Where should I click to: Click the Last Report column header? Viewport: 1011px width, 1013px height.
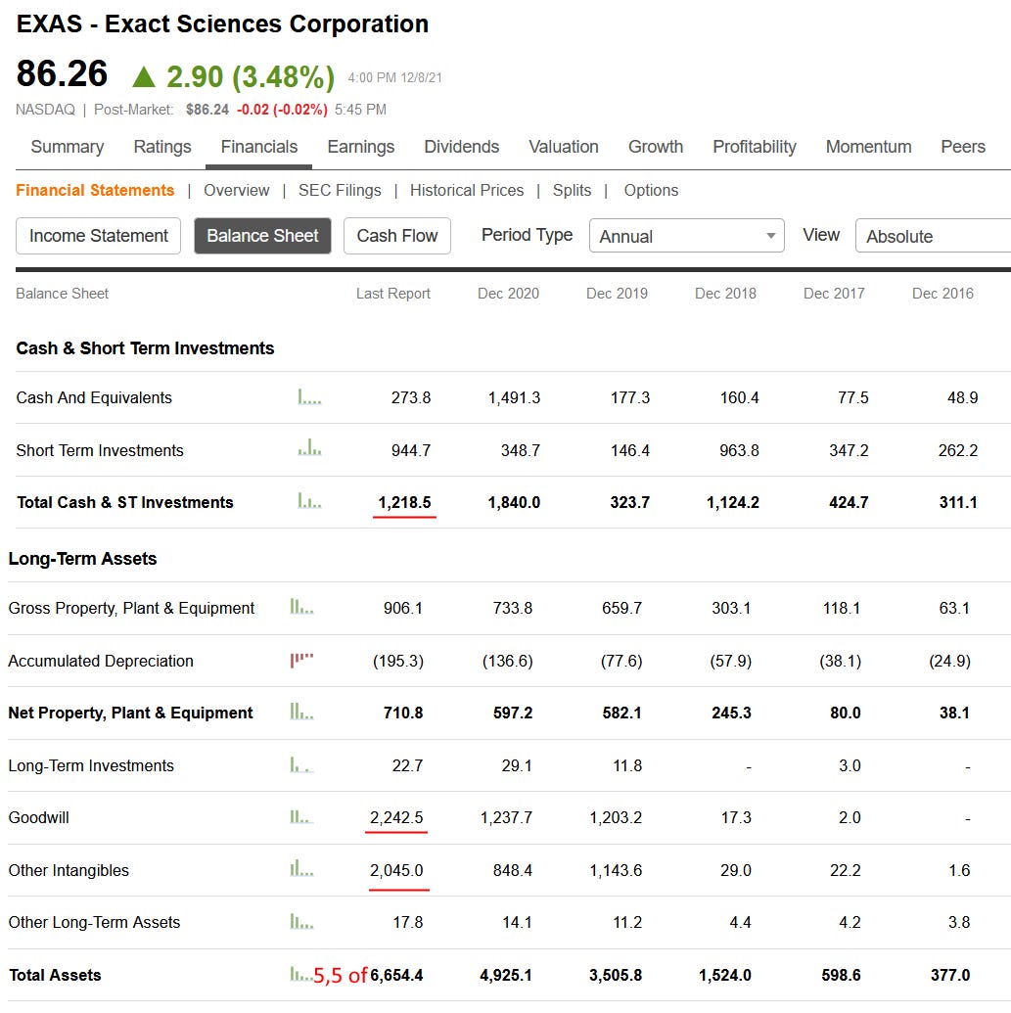[392, 294]
